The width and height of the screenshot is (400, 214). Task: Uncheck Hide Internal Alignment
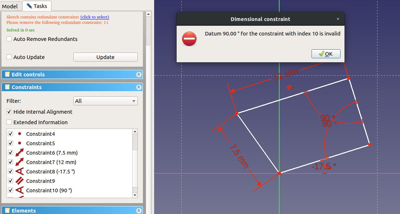(9, 112)
